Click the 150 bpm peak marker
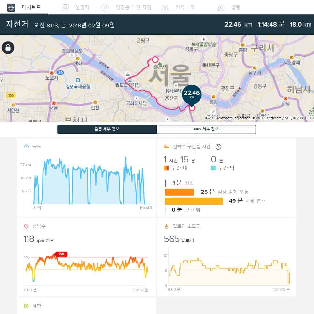314x314 pixels. pos(61,254)
